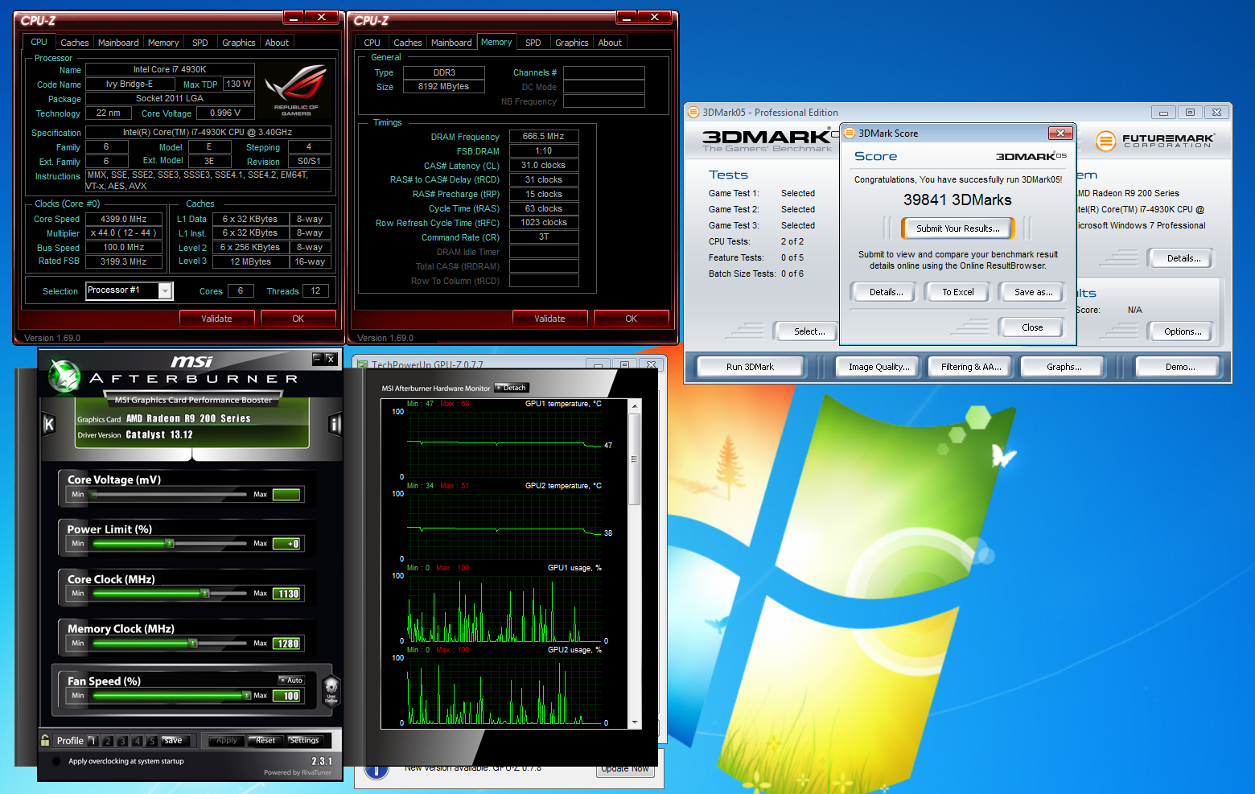Click the Futuremark Corporation logo in 3DMark05
Image resolution: width=1255 pixels, height=794 pixels.
click(x=1155, y=141)
